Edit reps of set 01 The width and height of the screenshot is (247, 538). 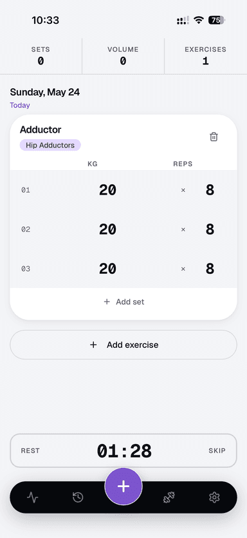(x=210, y=189)
